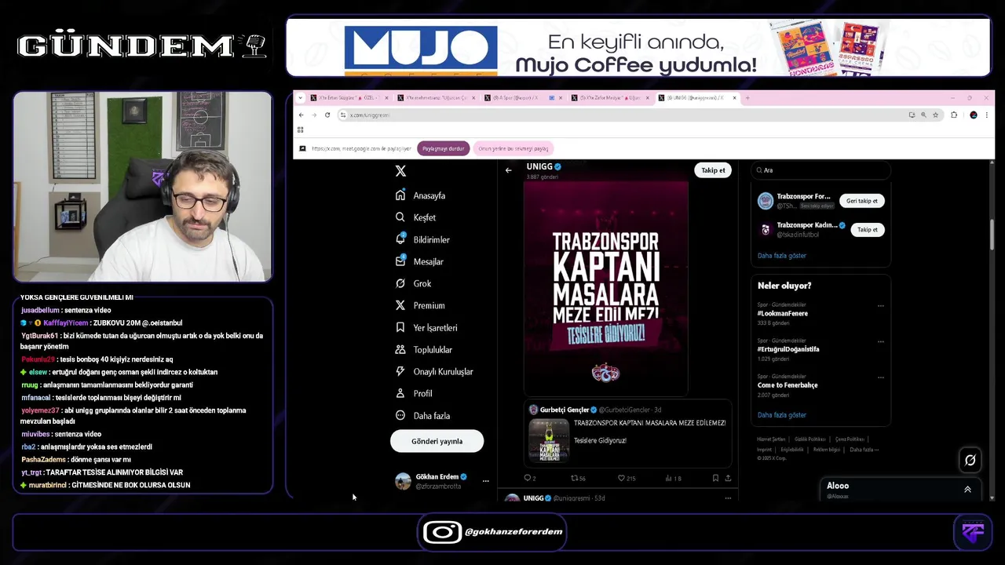Click repost icon showing 56
This screenshot has width=1005, height=565.
574,478
